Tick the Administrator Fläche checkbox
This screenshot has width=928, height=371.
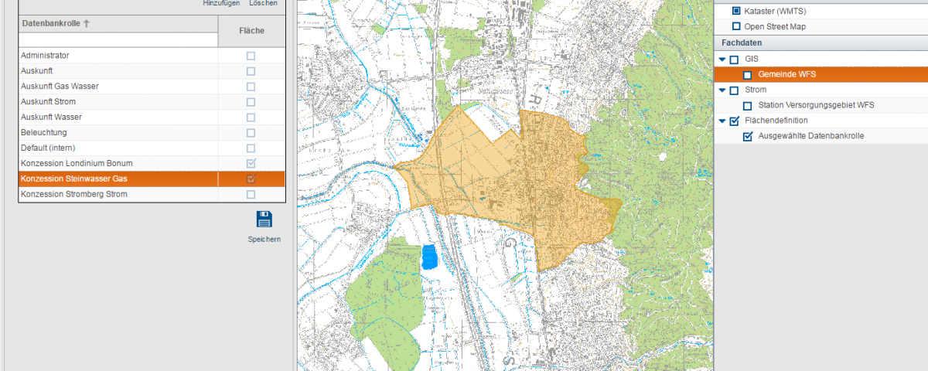point(251,56)
